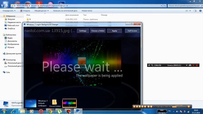Open Logon Background Changer taskbar icon
This screenshot has width=203, height=114.
[x=78, y=111]
